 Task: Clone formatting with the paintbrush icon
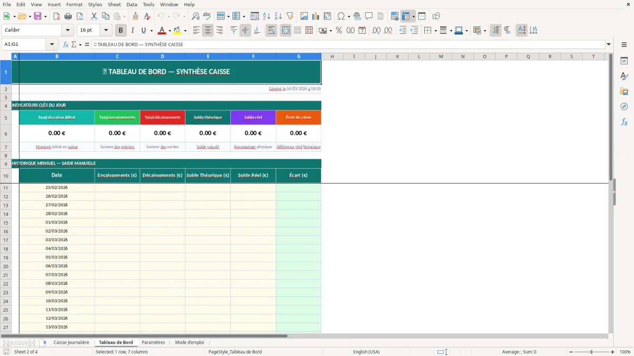click(136, 16)
